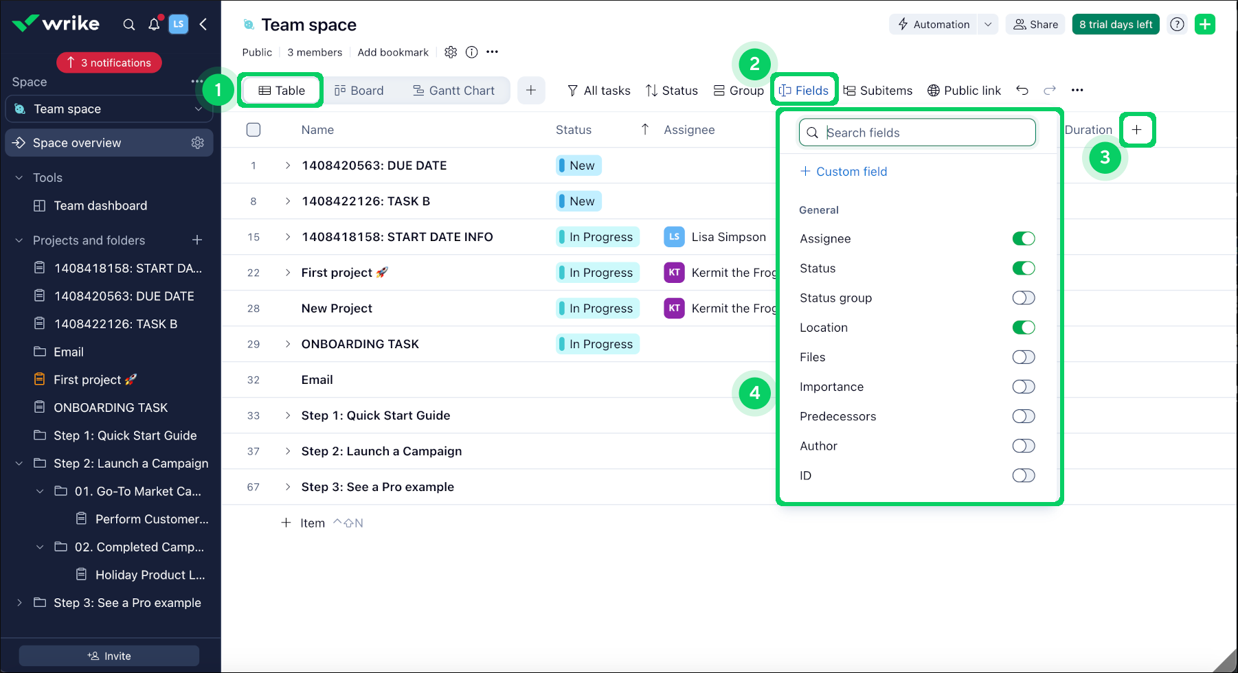Viewport: 1238px width, 673px height.
Task: Turn on the Importance field toggle
Action: (1023, 387)
